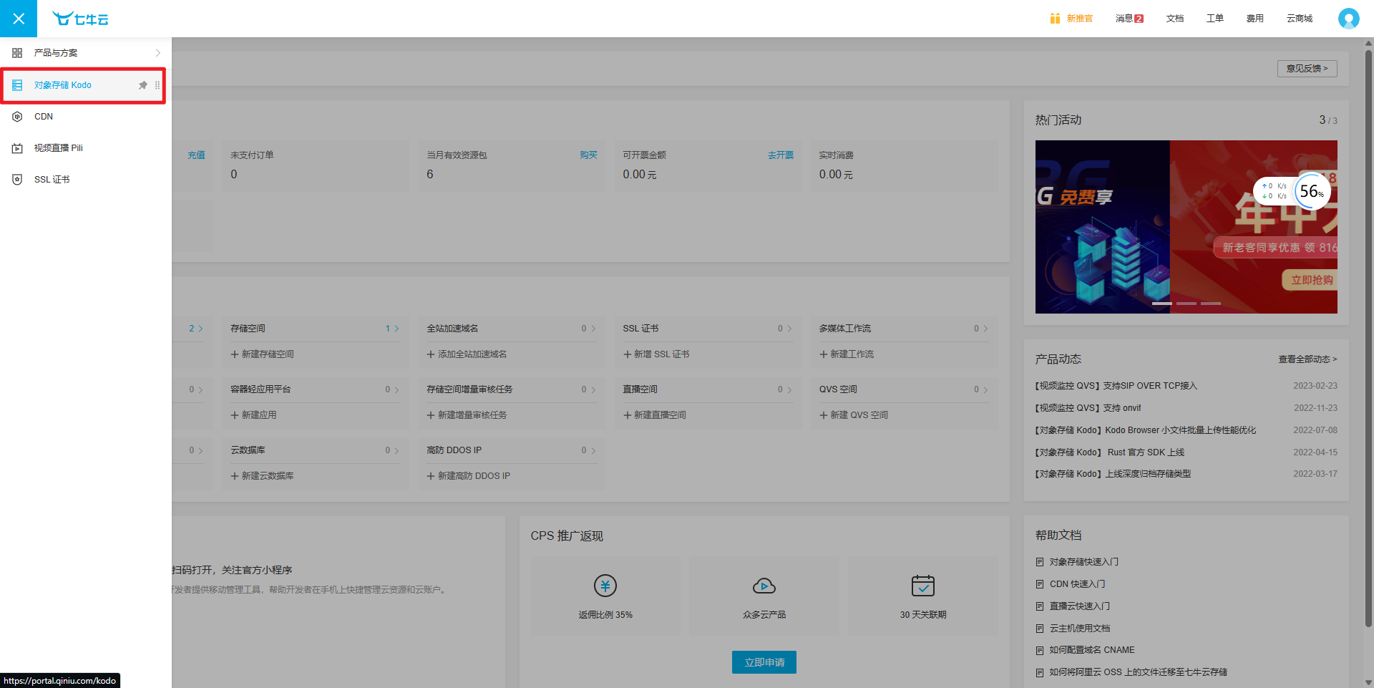Open CDN in the sidebar
The width and height of the screenshot is (1374, 688).
(86, 117)
